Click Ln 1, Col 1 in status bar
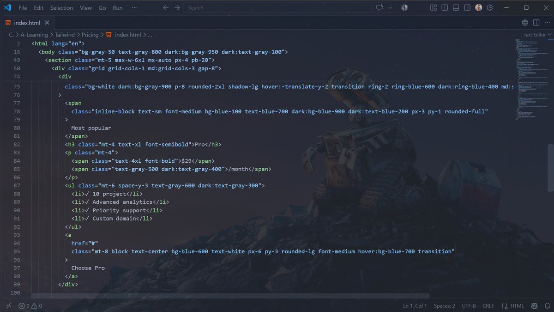Viewport: 554px width, 312px height. [x=415, y=306]
